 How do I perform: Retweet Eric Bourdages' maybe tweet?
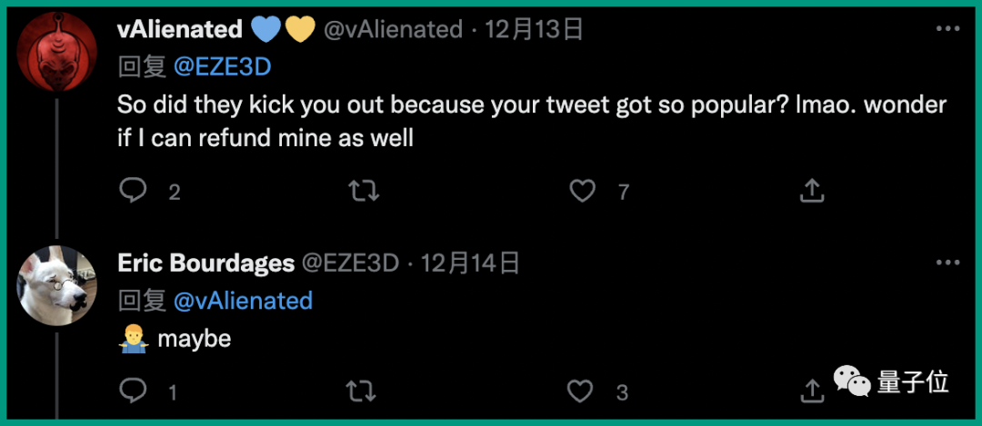[362, 391]
